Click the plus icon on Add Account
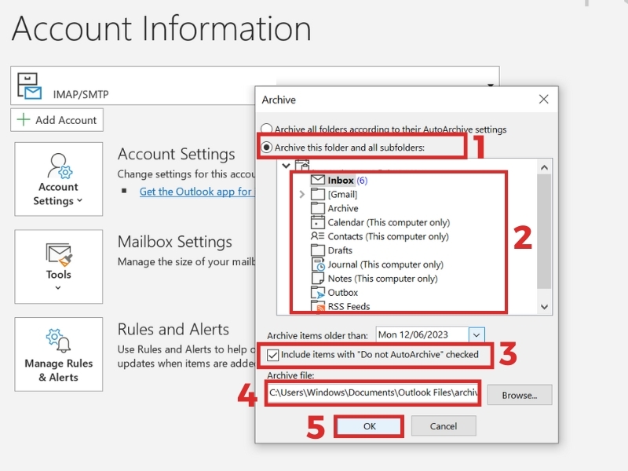 [24, 119]
